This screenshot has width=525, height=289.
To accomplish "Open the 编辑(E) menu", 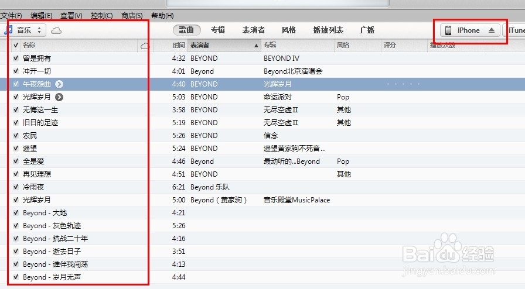I will click(41, 16).
